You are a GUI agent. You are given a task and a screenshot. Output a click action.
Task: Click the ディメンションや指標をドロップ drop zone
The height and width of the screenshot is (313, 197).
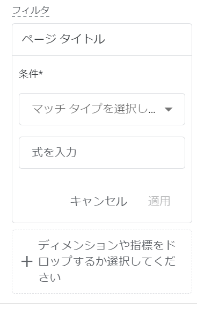102,261
